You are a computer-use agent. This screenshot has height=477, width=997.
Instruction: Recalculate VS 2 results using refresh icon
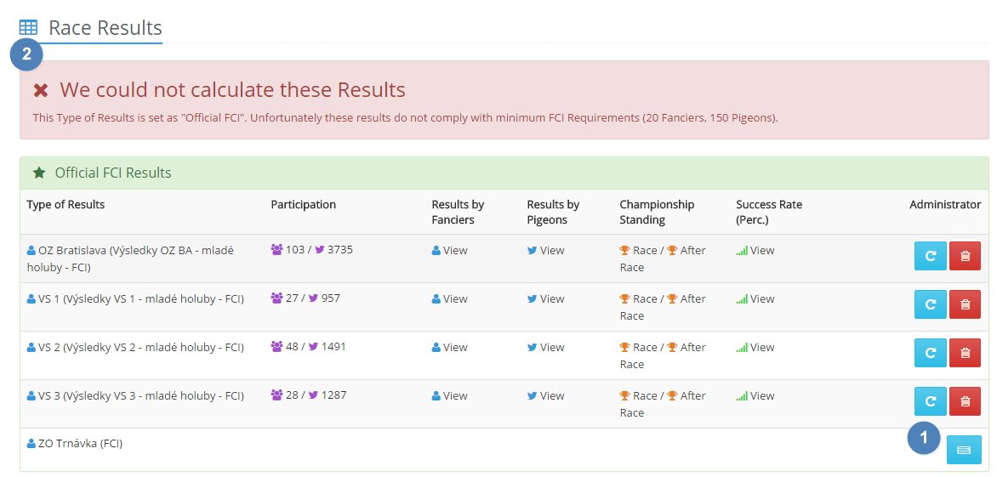(930, 353)
